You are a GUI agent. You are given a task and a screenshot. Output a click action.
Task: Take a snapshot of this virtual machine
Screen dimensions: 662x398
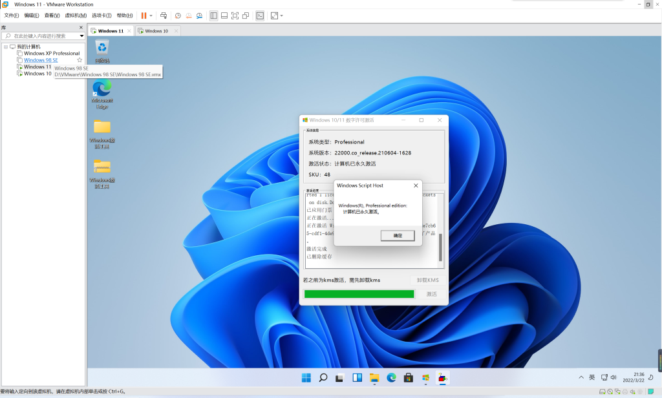point(178,16)
